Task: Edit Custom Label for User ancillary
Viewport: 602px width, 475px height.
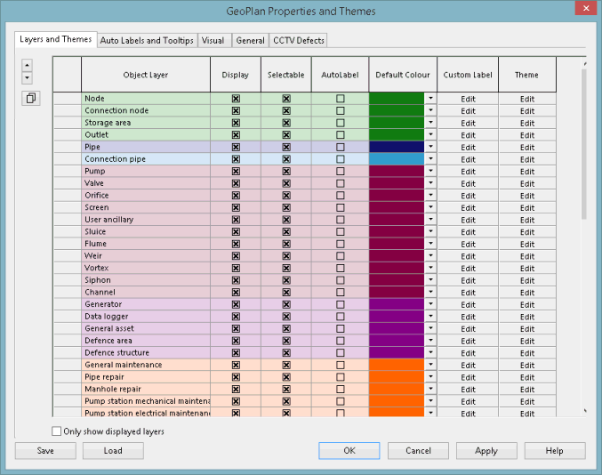Action: click(x=468, y=220)
